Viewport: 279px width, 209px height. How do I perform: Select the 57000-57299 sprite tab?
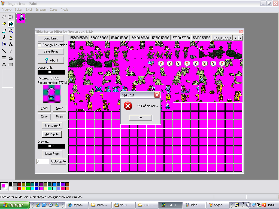(181, 38)
